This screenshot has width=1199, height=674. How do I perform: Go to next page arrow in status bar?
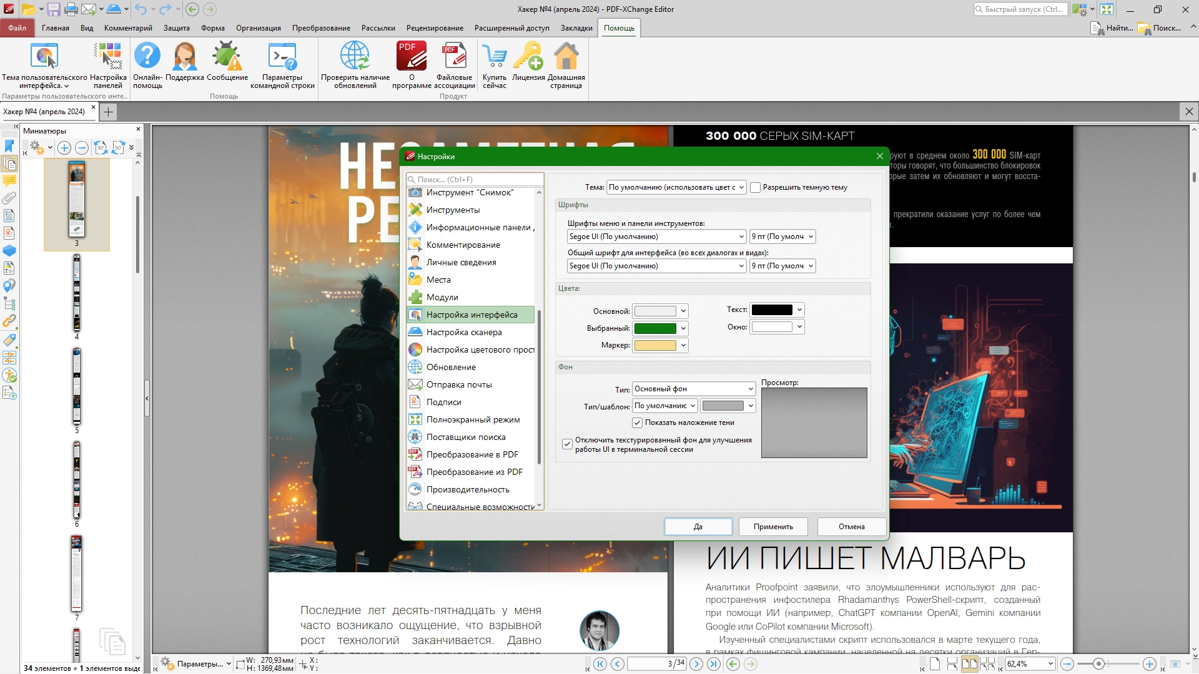[696, 664]
